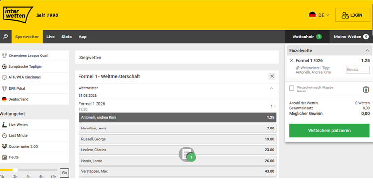
Task: Collapse the Einzelwette section
Action: [x=367, y=50]
